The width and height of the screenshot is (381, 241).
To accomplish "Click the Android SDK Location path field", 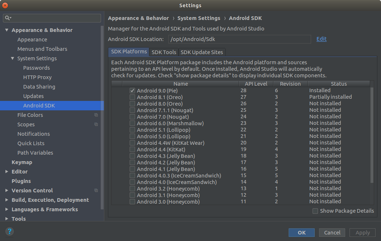I will pos(240,39).
